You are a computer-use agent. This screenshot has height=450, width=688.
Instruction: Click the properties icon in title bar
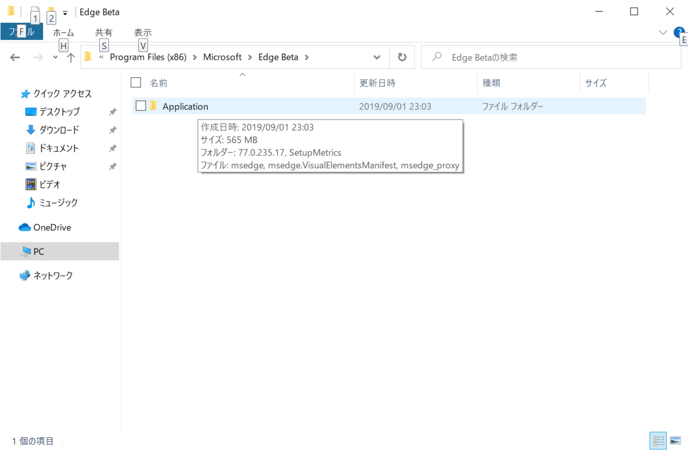34,11
